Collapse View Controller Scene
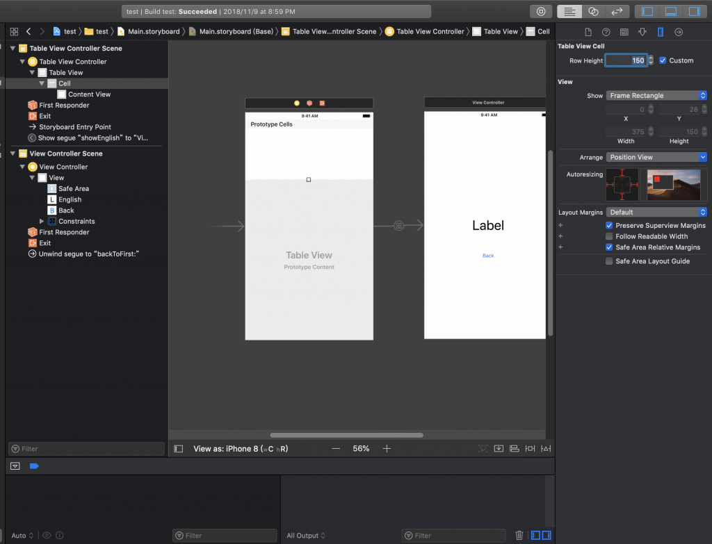The width and height of the screenshot is (712, 544). click(13, 154)
